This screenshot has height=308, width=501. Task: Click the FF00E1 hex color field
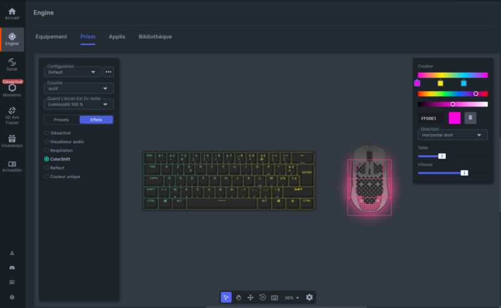coord(431,118)
